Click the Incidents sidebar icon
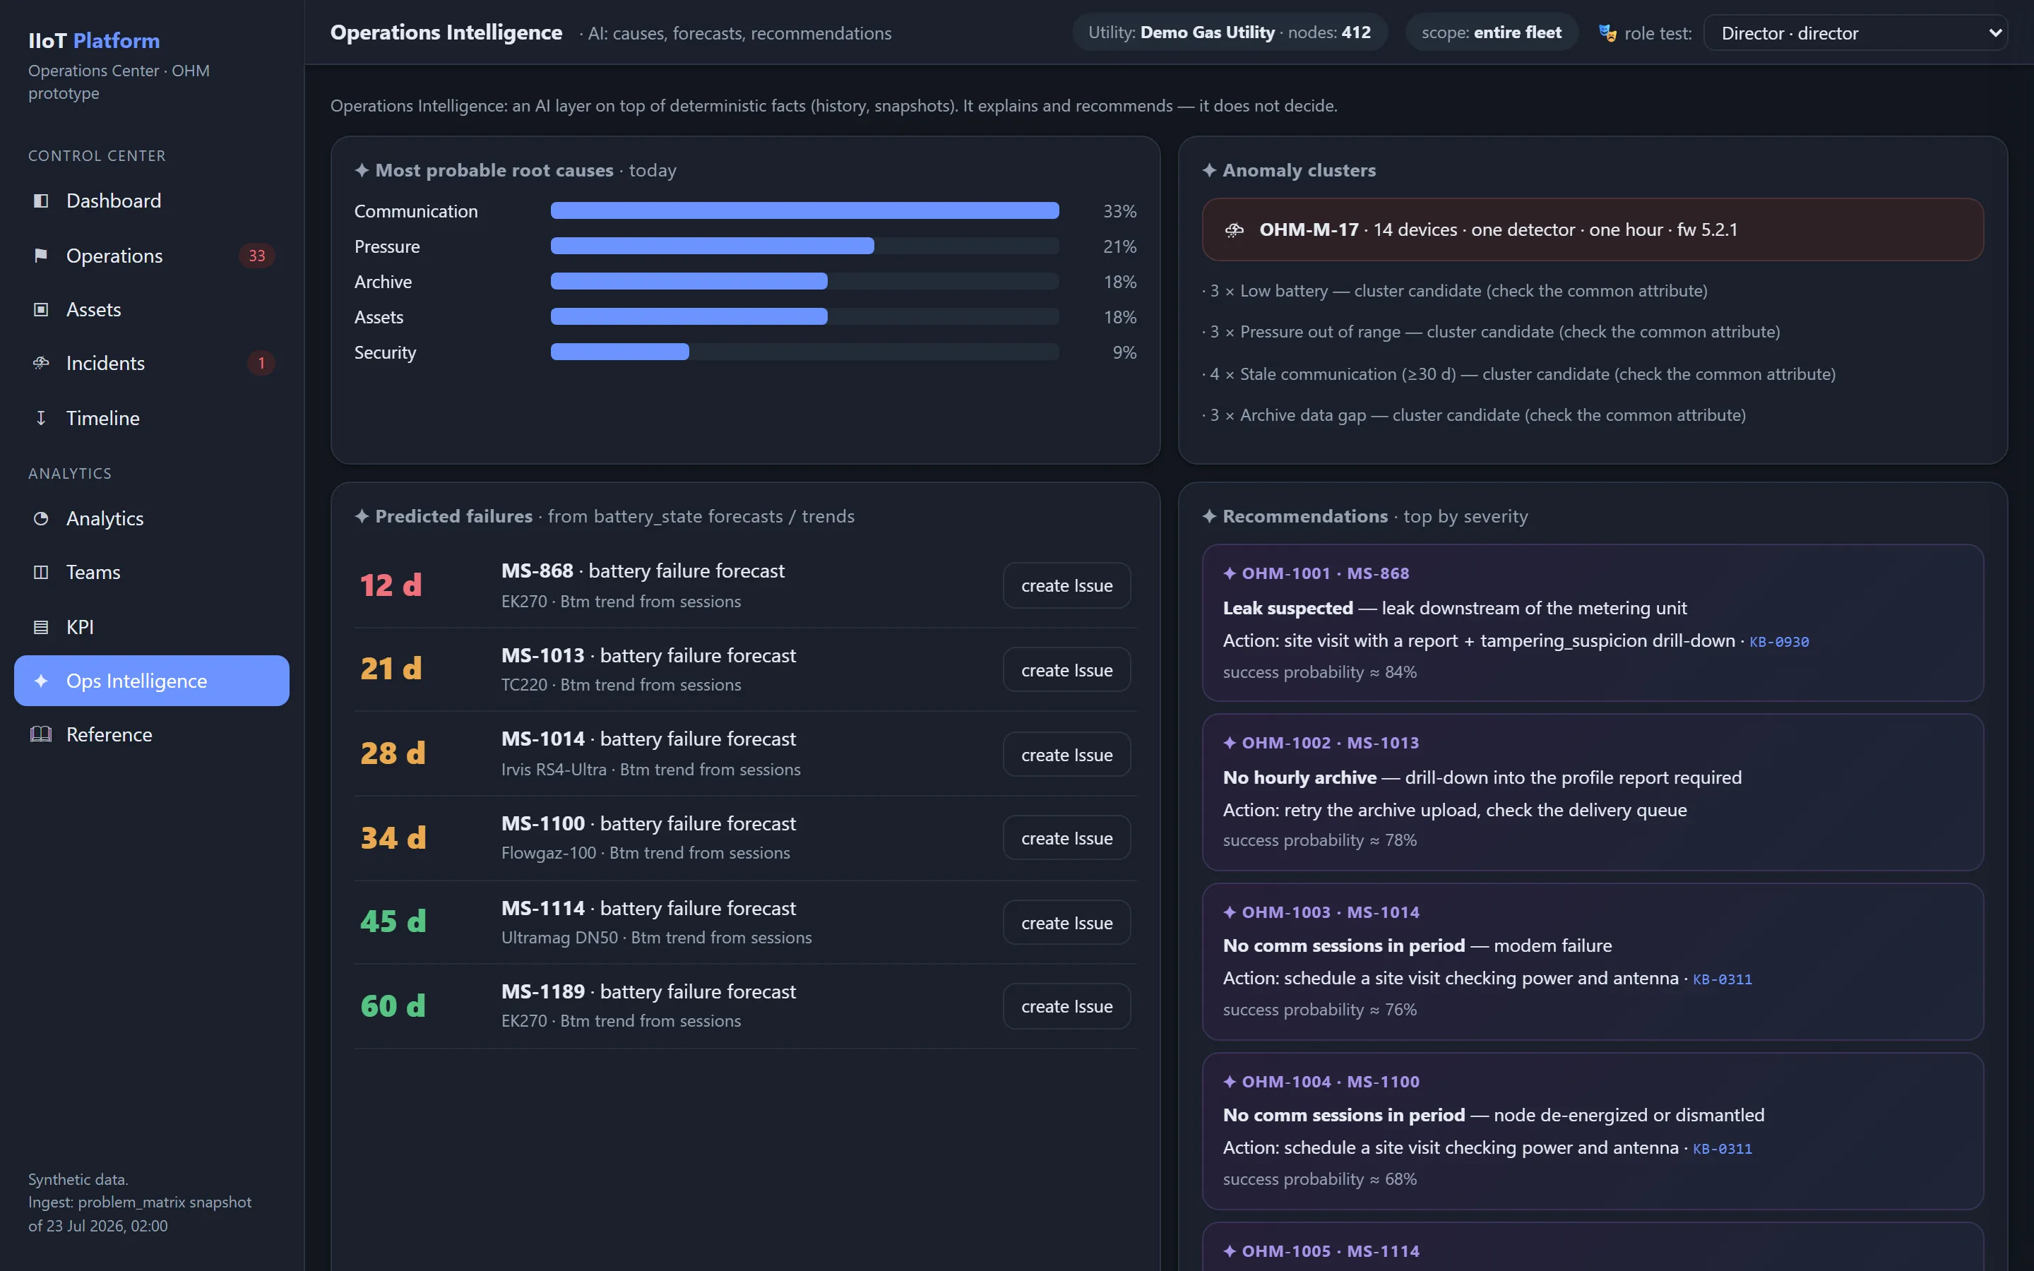 [40, 363]
